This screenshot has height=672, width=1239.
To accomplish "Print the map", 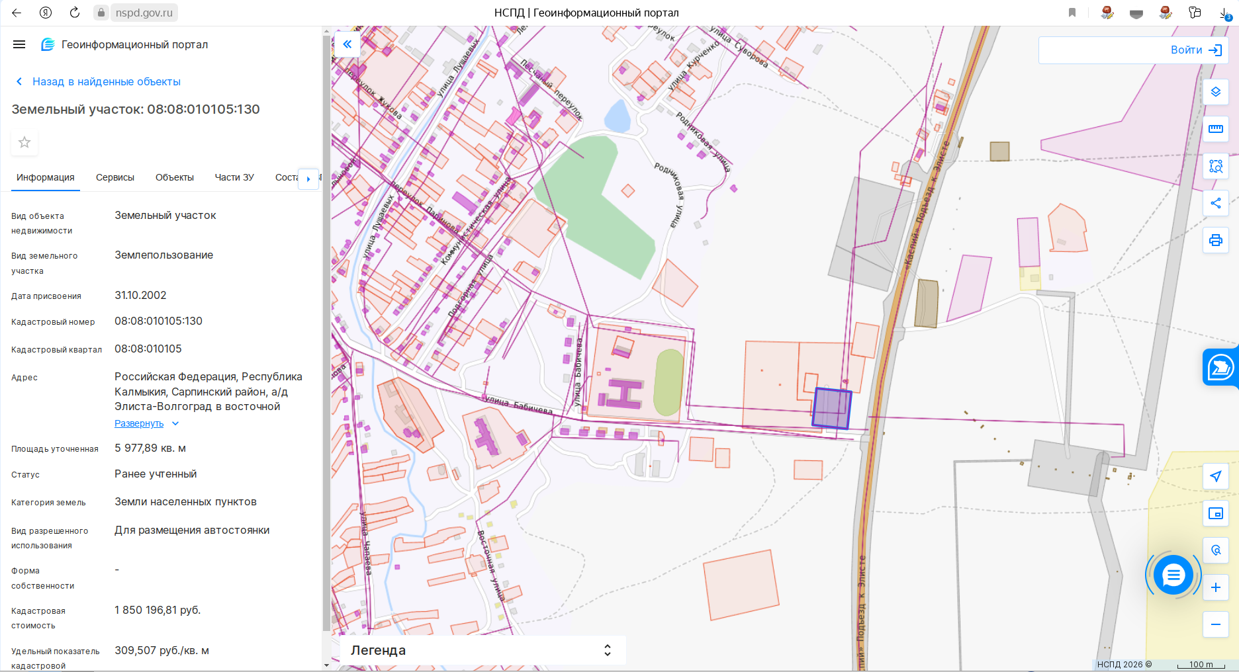I will [1216, 240].
